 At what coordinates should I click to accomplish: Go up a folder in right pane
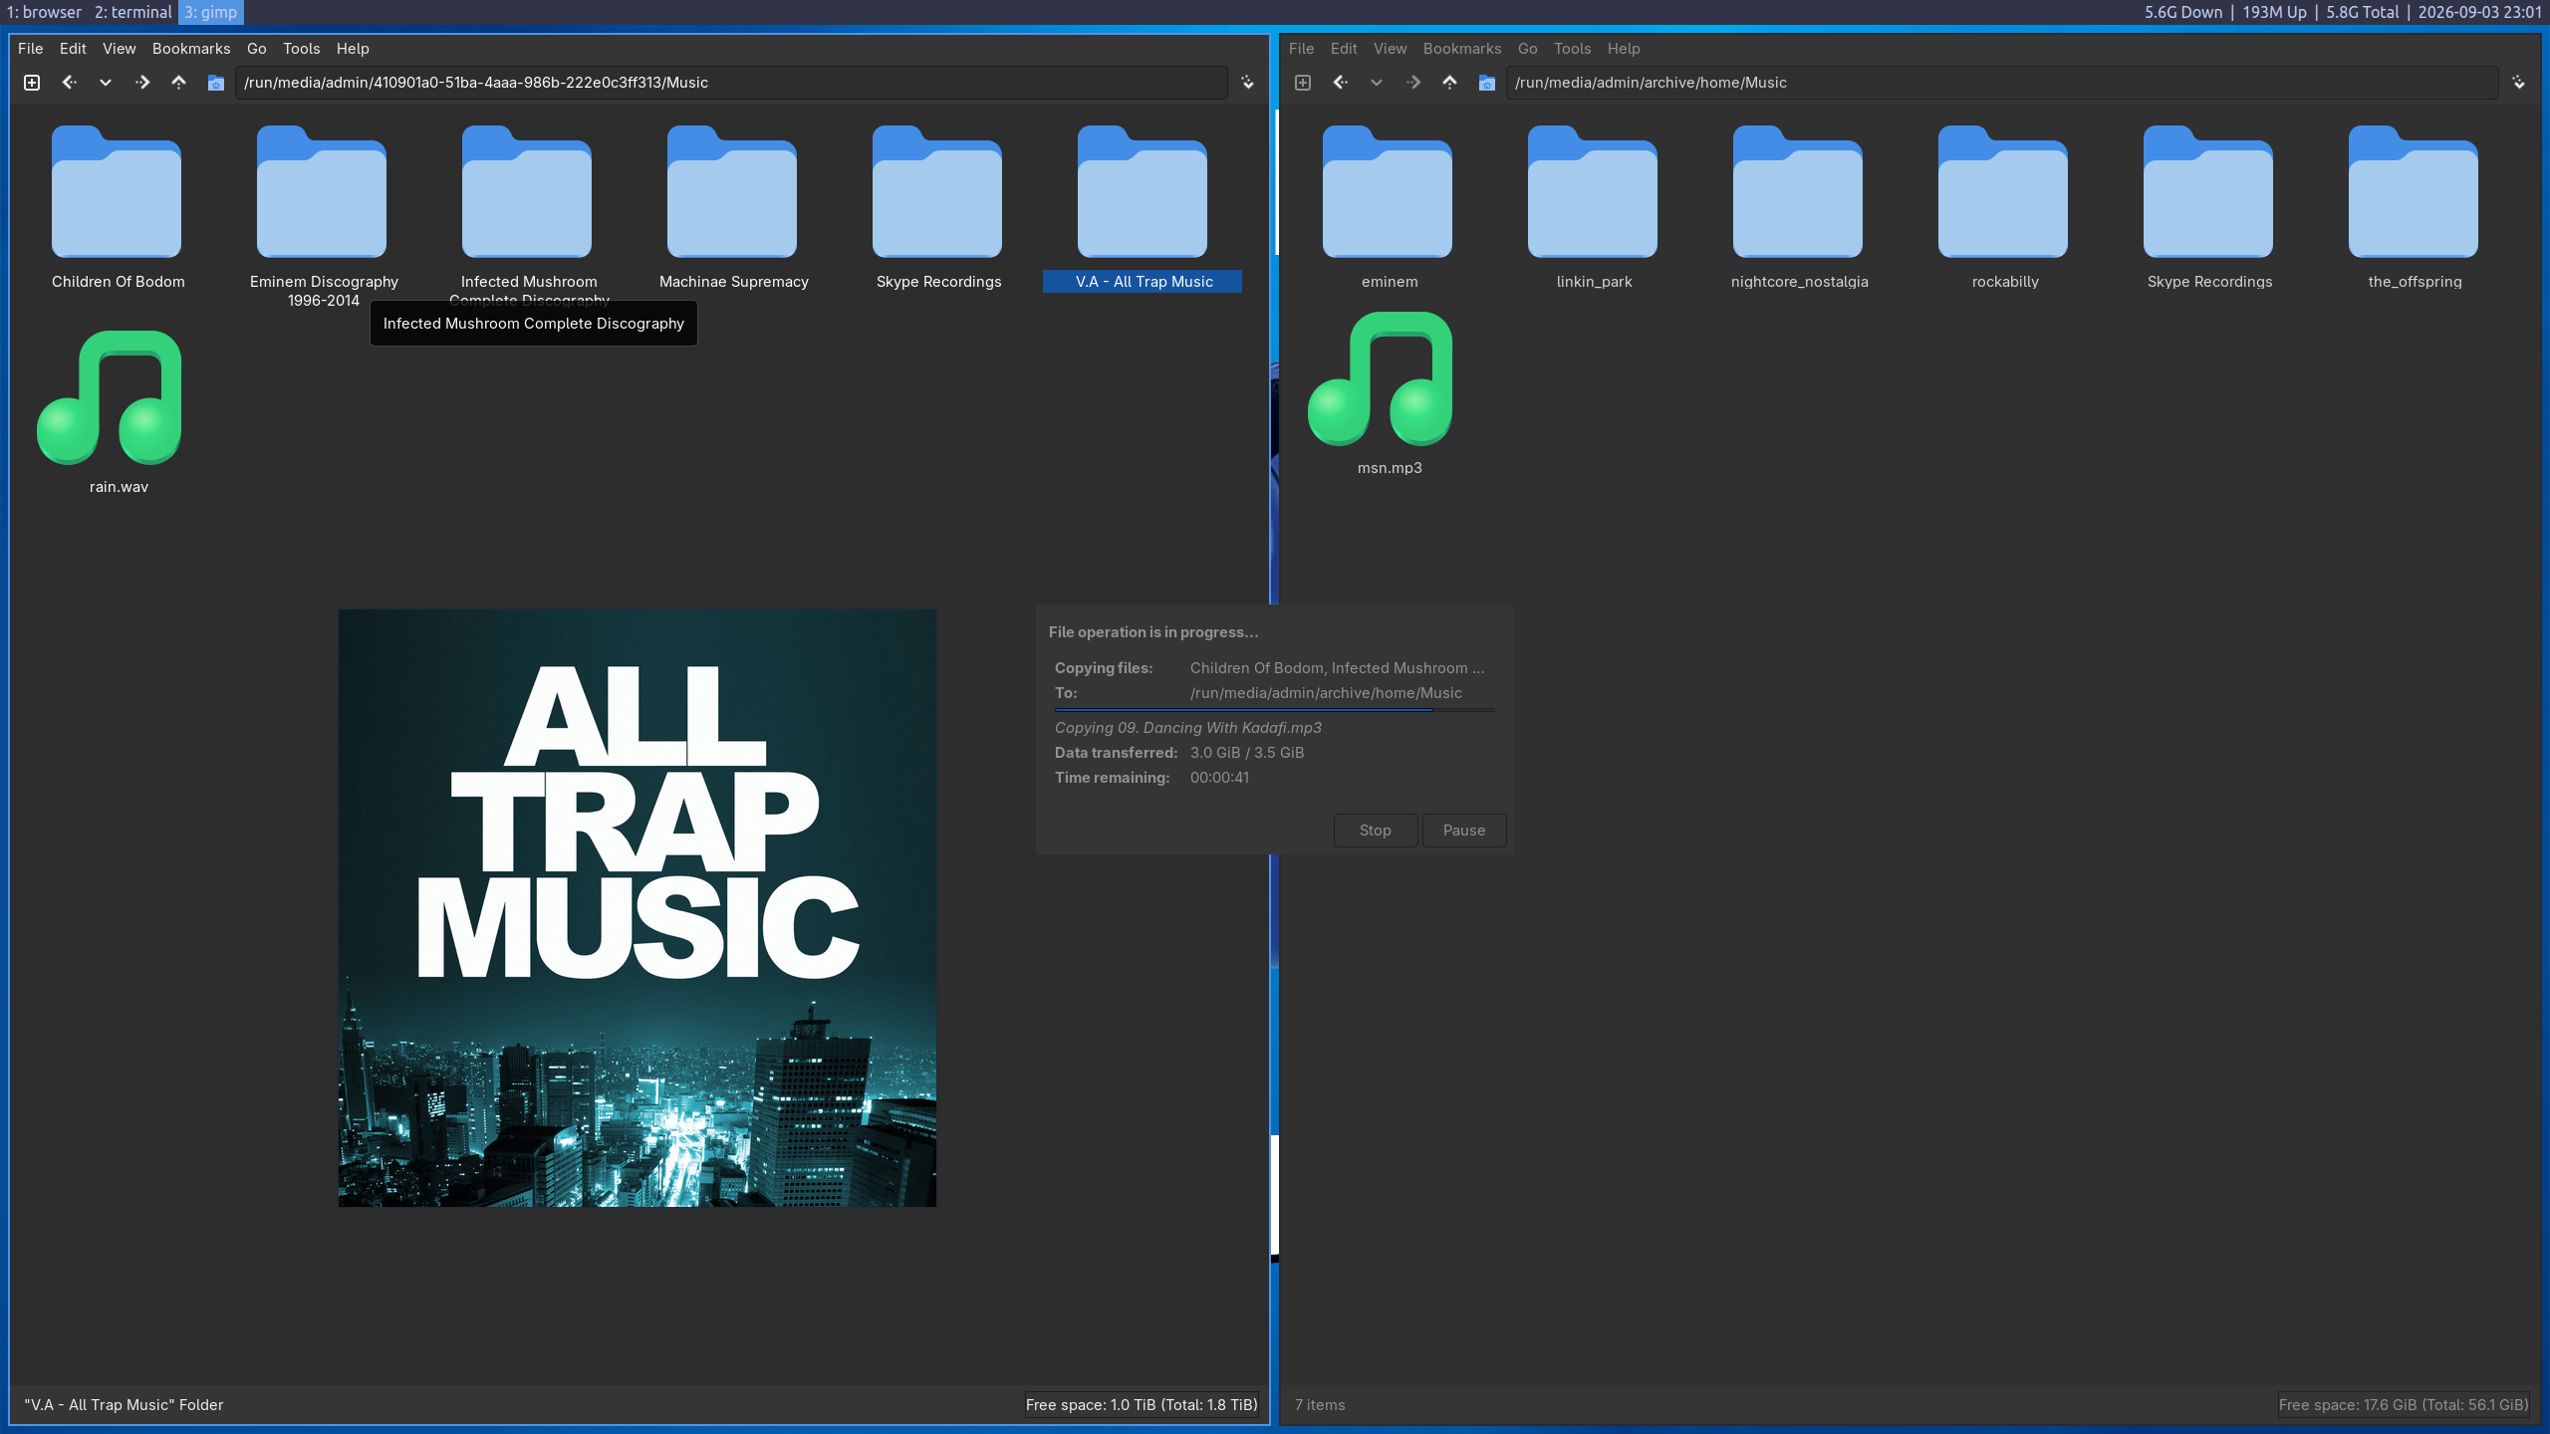point(1450,83)
